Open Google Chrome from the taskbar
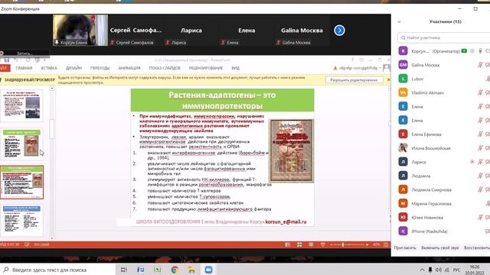The image size is (490, 275). click(175, 270)
